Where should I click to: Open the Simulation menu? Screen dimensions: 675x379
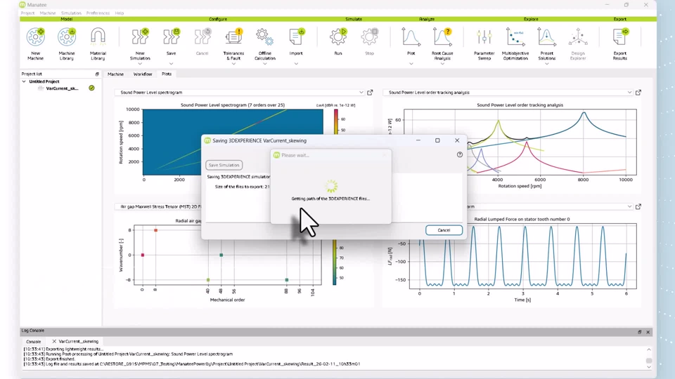(x=71, y=13)
